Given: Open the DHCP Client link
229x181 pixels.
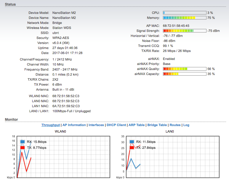Looking at the screenshot, I should 116,125.
